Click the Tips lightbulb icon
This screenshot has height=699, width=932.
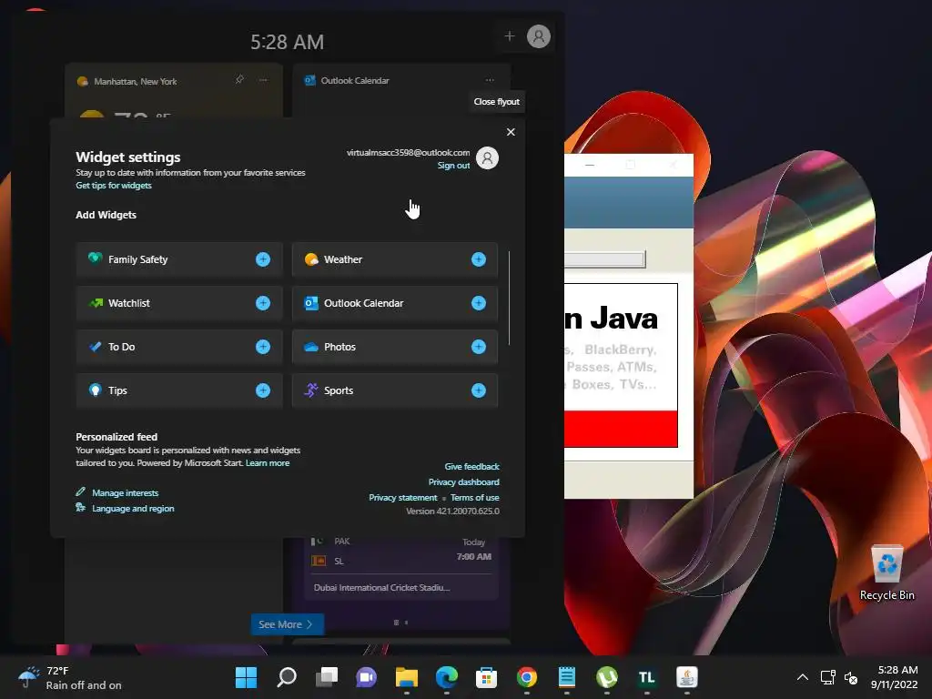95,390
